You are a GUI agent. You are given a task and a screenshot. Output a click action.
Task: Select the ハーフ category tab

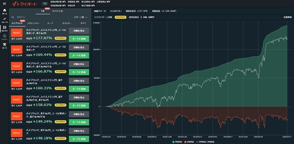coord(50,23)
